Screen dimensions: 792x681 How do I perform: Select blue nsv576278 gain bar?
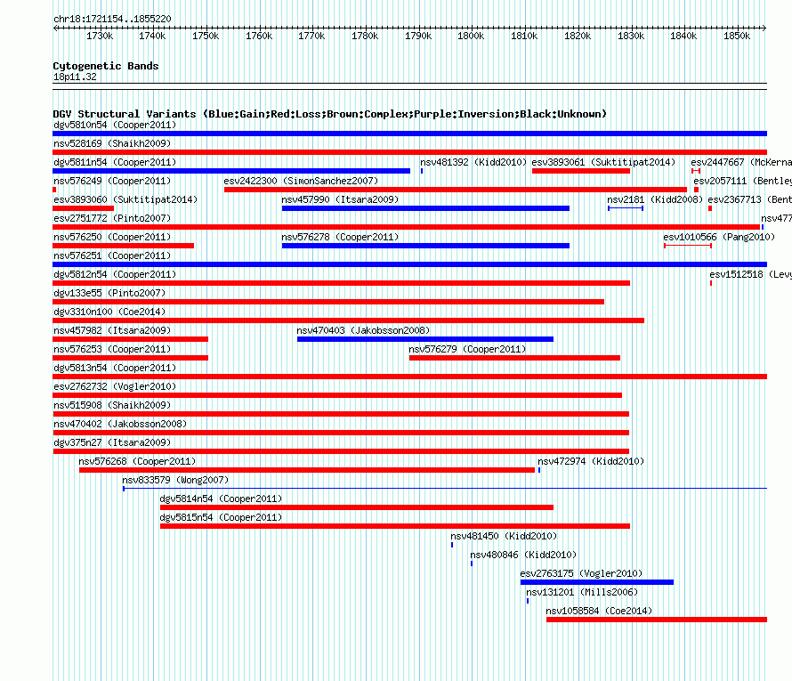(425, 246)
